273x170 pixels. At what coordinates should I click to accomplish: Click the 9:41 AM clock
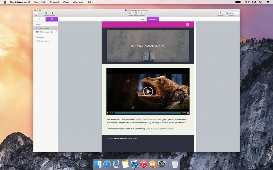[250, 2]
